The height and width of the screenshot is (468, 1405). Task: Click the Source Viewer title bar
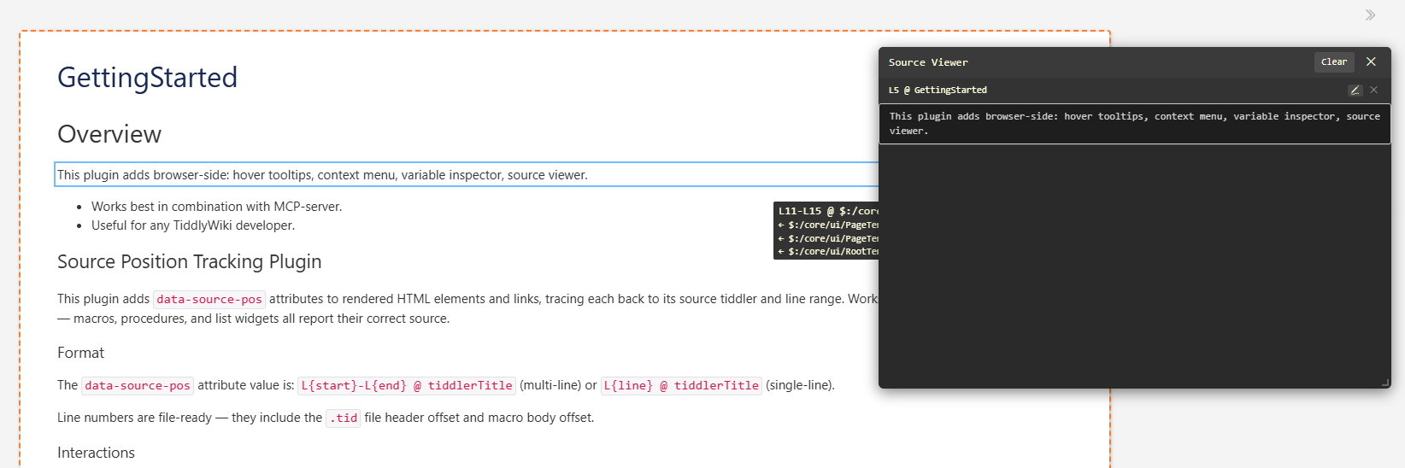click(x=1094, y=62)
